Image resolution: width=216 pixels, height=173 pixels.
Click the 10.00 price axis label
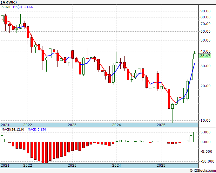coord(206,120)
